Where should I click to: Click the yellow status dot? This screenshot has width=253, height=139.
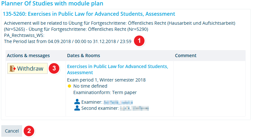[69, 86]
